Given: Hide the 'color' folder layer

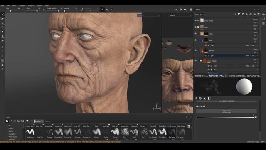Looking at the screenshot, I should 195,27.
